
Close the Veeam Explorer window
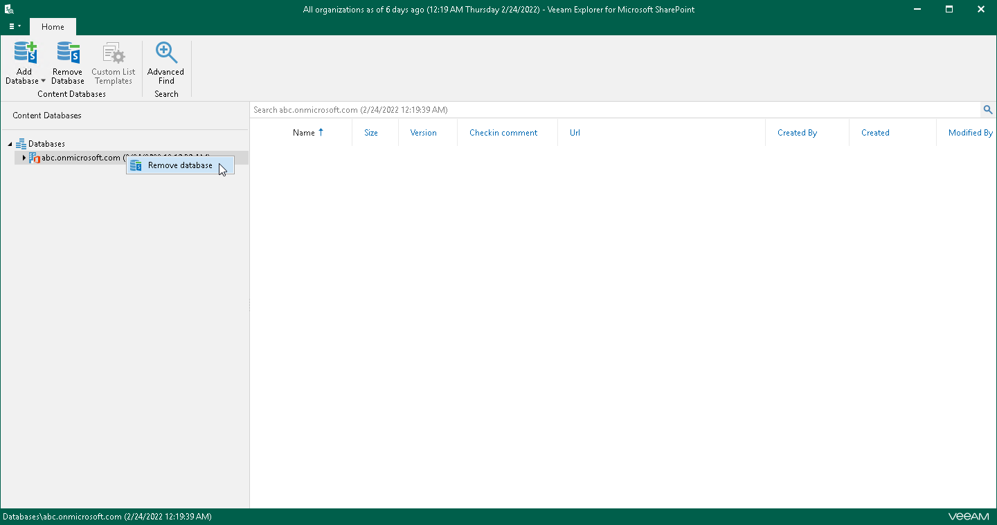(x=981, y=10)
